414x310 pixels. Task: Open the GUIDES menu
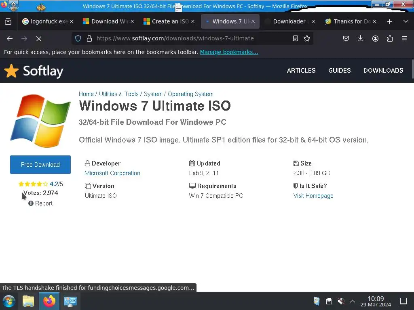click(339, 70)
